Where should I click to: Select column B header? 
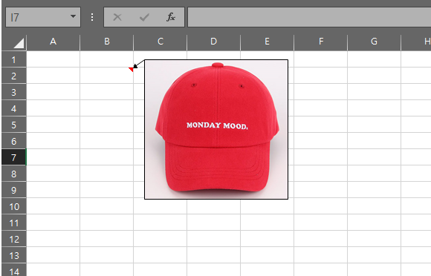(x=107, y=42)
